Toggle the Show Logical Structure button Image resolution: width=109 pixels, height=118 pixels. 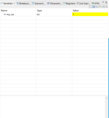pos(93,7)
